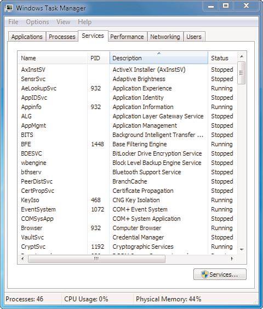Select the VaultSvc service

(127, 237)
